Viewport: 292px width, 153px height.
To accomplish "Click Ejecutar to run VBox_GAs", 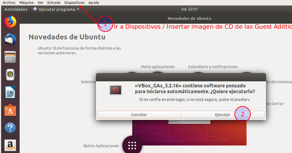I will [x=223, y=115].
